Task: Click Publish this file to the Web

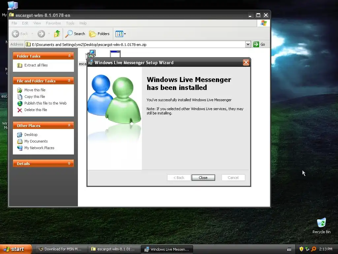Action: (x=45, y=103)
